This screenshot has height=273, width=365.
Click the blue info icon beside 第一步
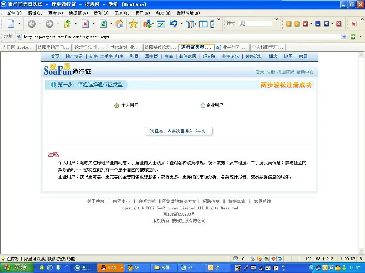tap(53, 85)
